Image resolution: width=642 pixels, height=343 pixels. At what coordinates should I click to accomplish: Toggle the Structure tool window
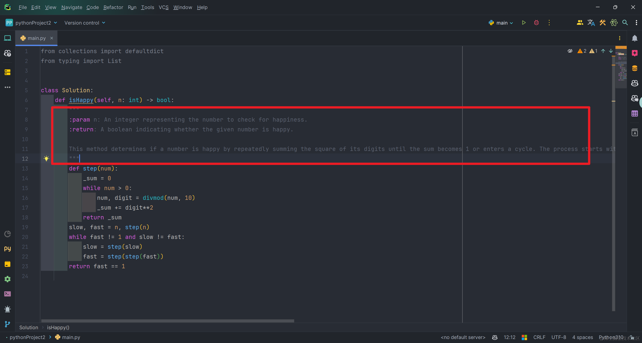point(7,72)
